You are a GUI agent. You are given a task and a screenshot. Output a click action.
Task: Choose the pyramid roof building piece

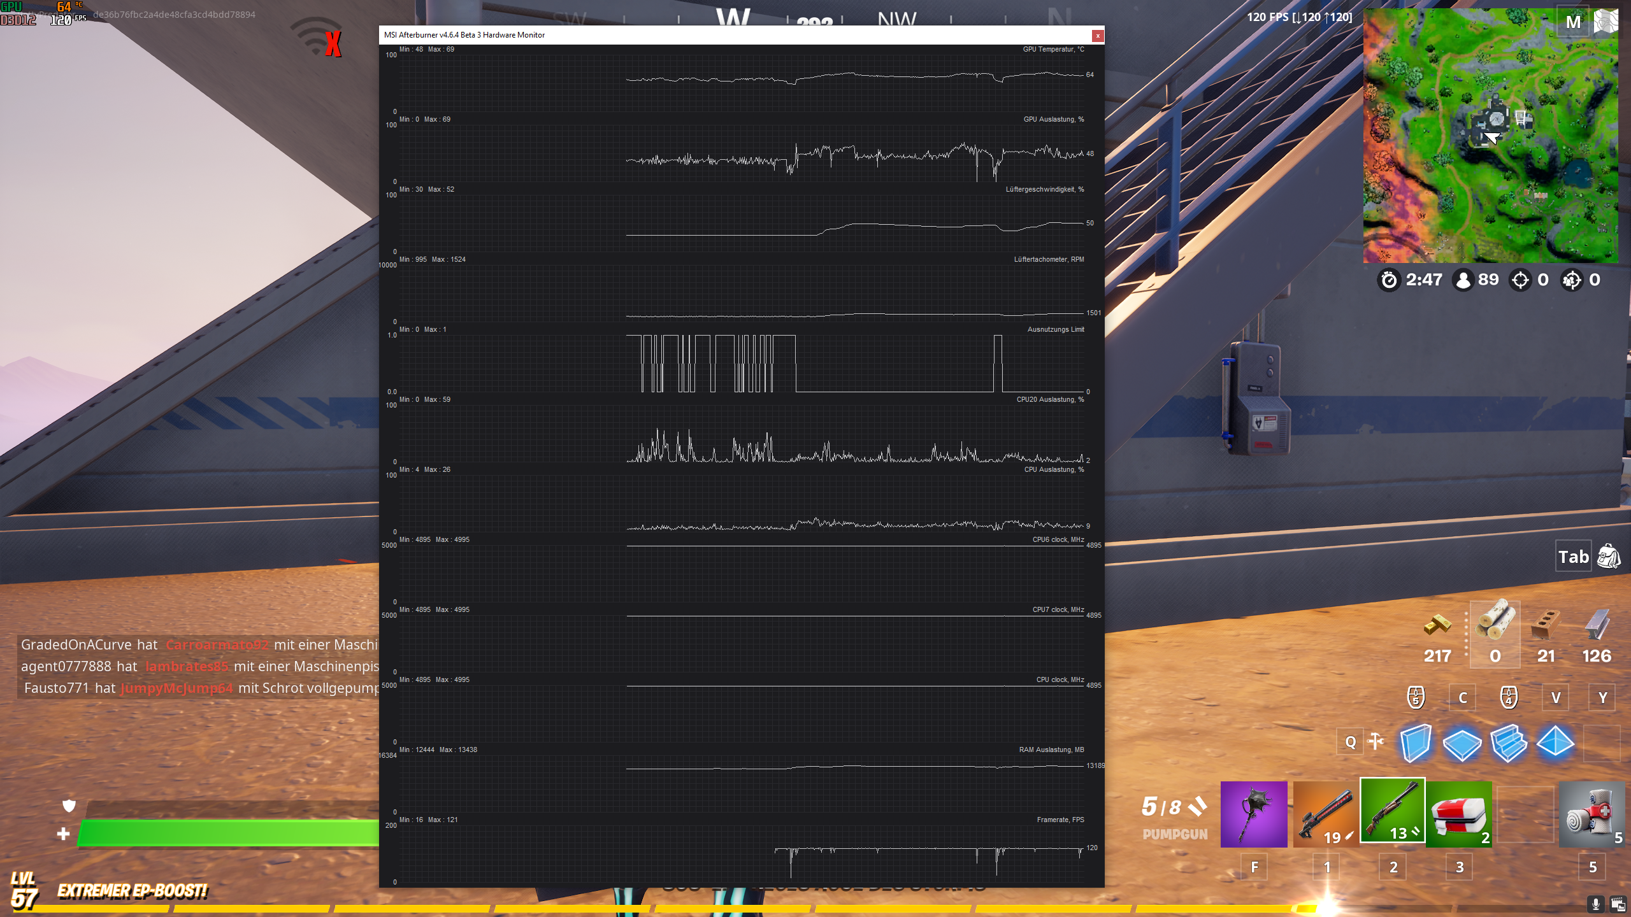1555,743
